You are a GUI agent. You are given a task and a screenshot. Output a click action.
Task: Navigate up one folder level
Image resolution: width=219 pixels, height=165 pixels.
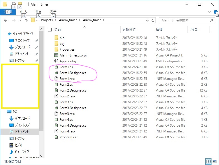(x=26, y=20)
